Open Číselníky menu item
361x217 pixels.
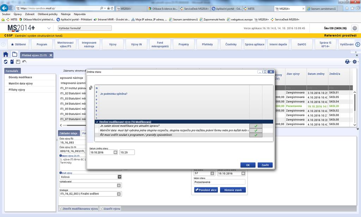click(231, 44)
